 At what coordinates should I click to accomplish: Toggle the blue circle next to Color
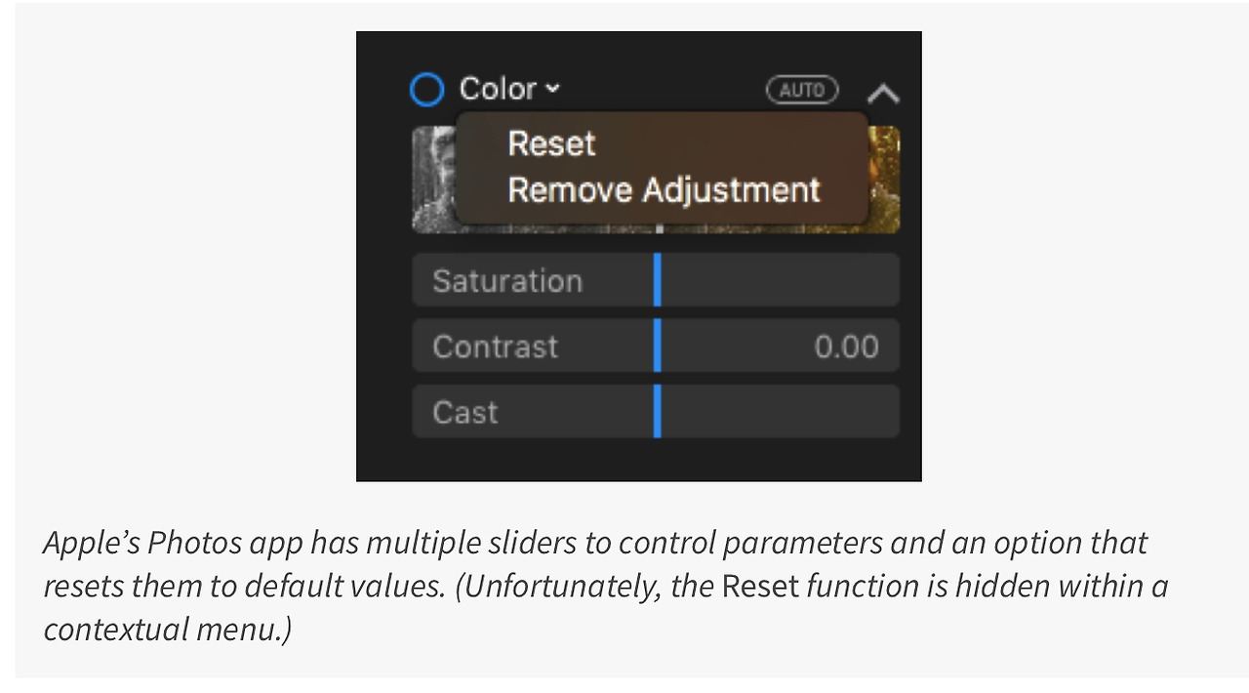click(426, 90)
